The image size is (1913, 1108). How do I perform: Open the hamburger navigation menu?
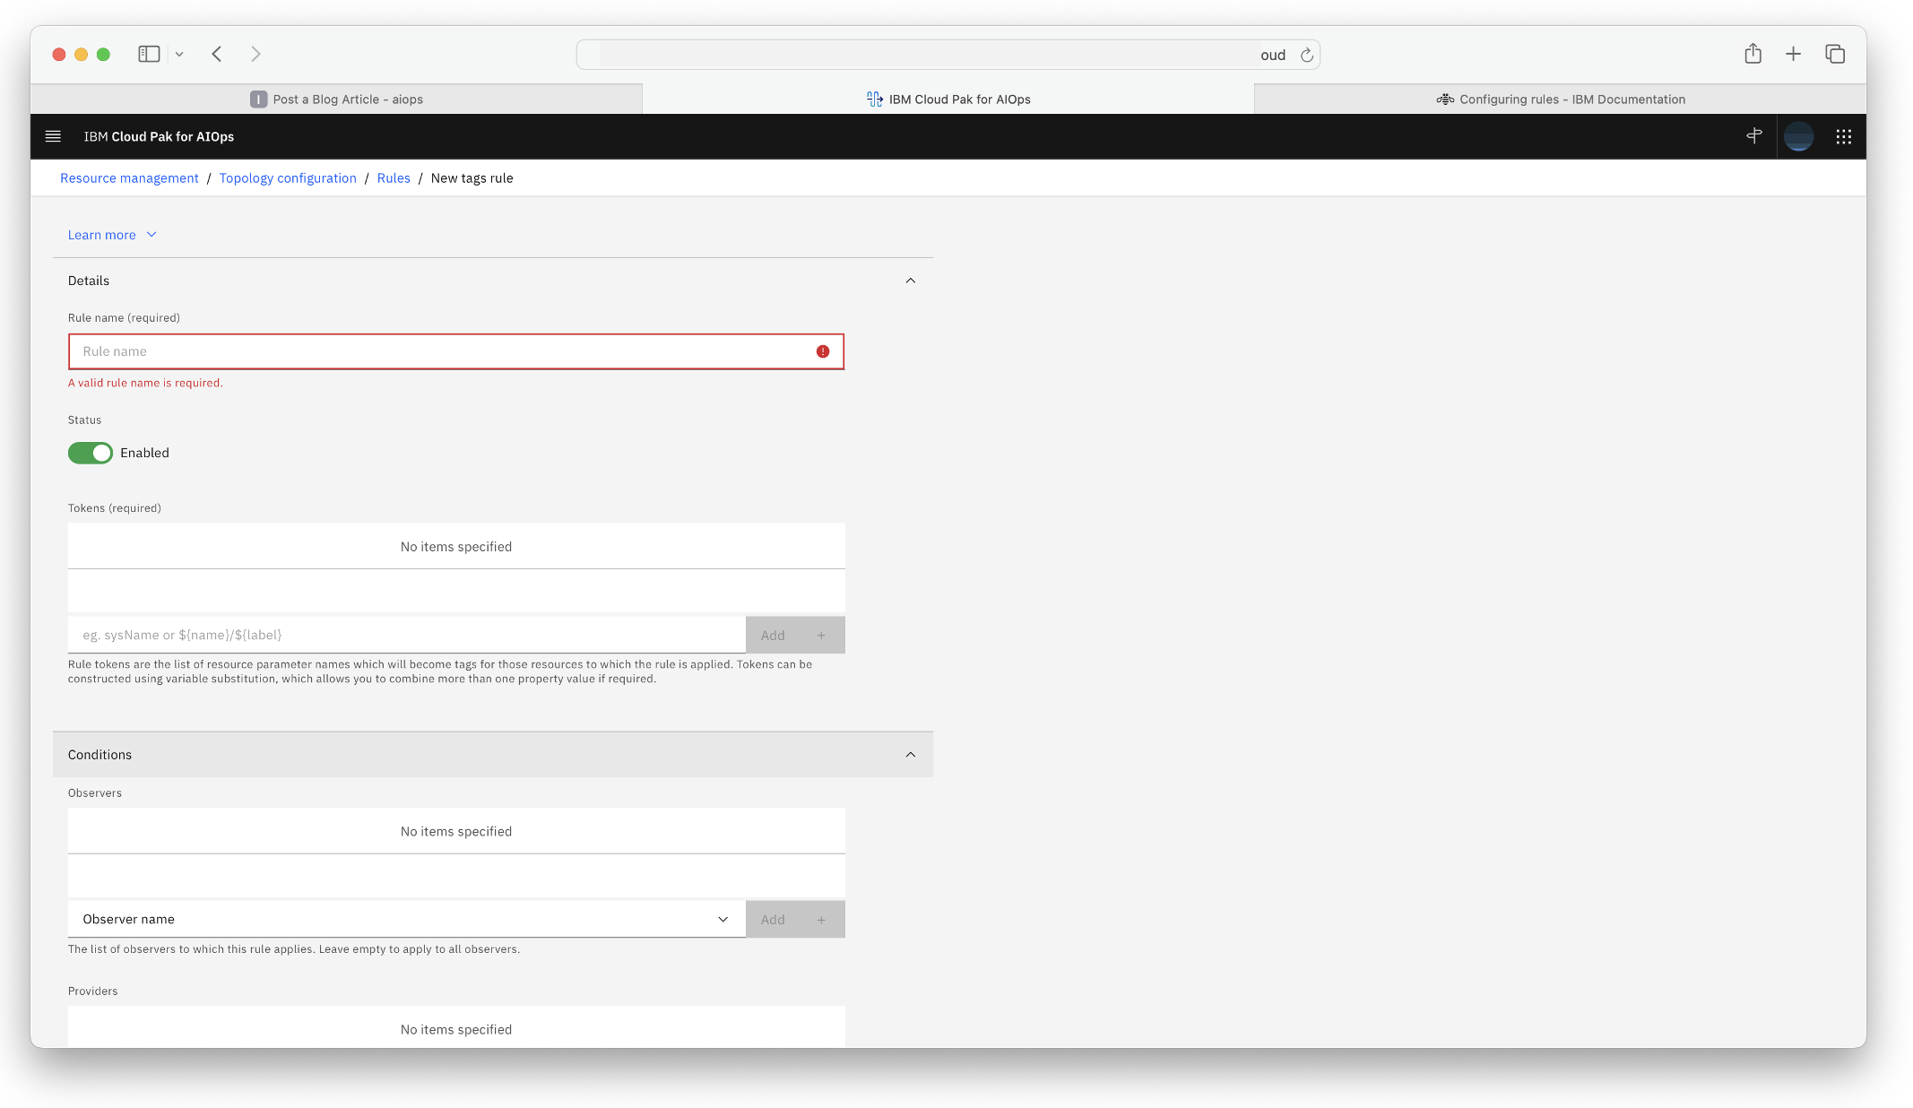coord(53,136)
